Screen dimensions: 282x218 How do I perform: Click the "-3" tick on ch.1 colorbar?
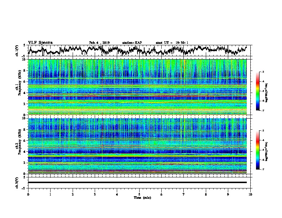(263, 72)
